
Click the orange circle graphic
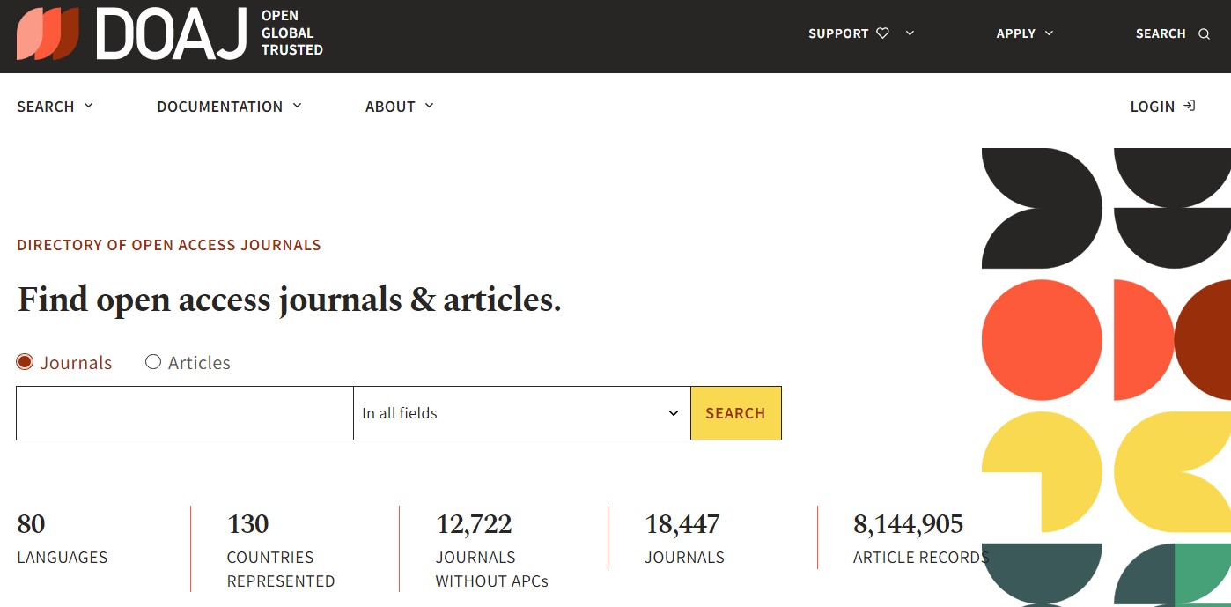pyautogui.click(x=1042, y=340)
